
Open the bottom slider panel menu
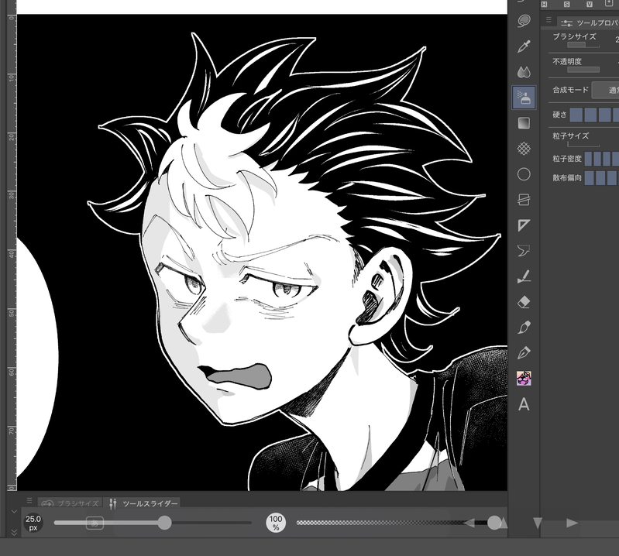pos(29,500)
